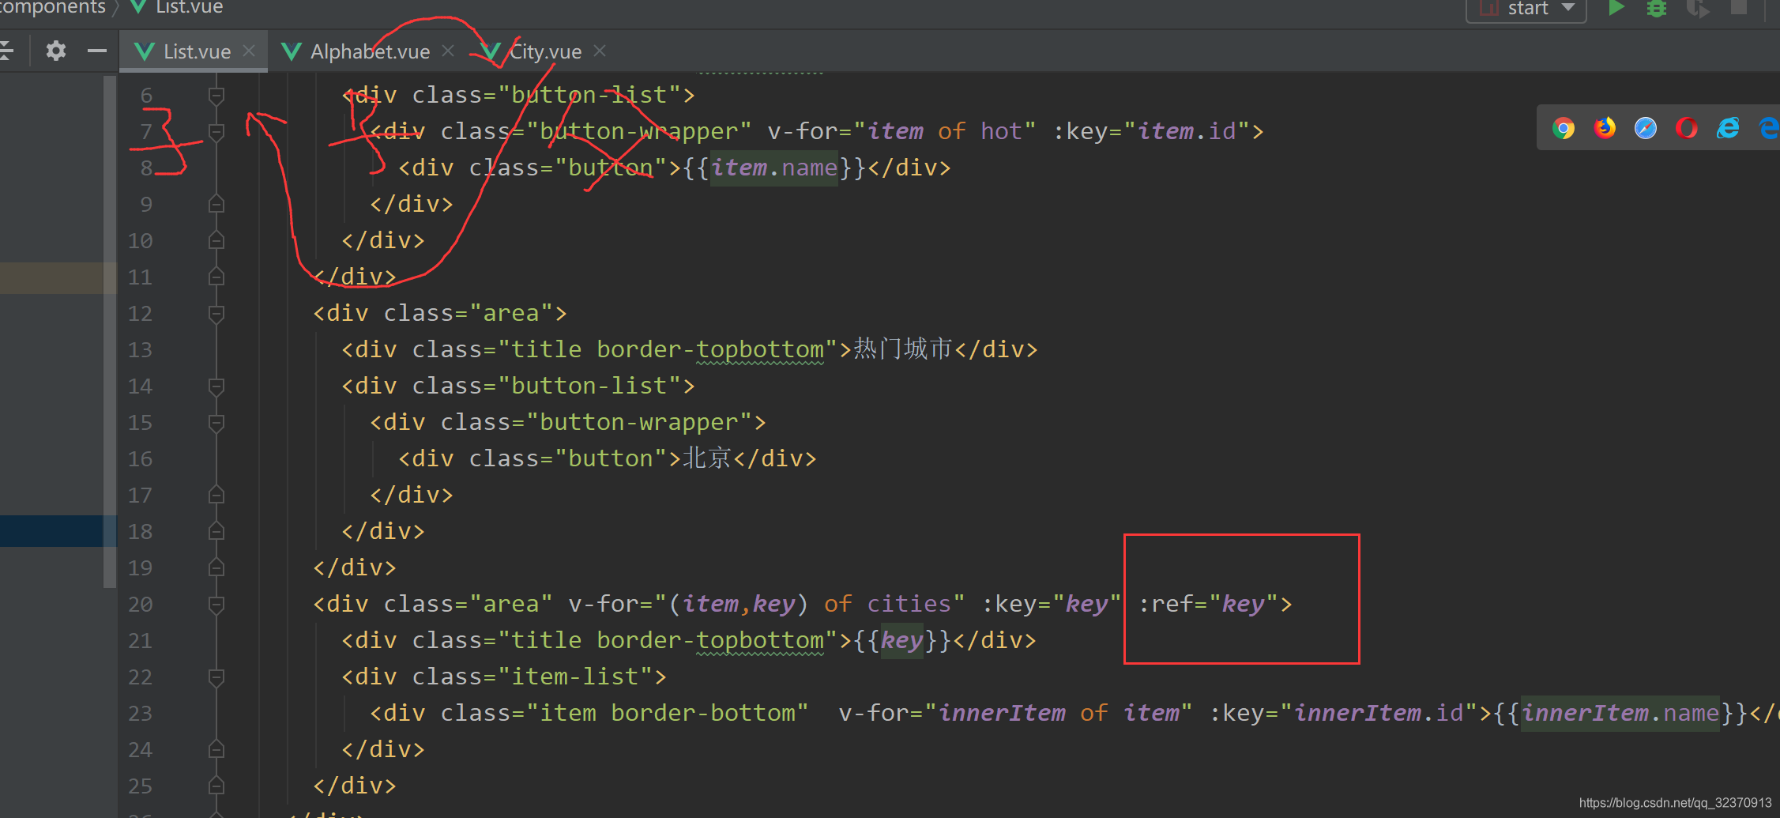Collapse code fold marker on line 6
This screenshot has width=1780, height=818.
click(x=216, y=96)
